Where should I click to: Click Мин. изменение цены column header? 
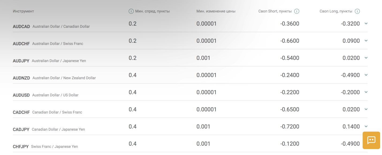pos(216,11)
